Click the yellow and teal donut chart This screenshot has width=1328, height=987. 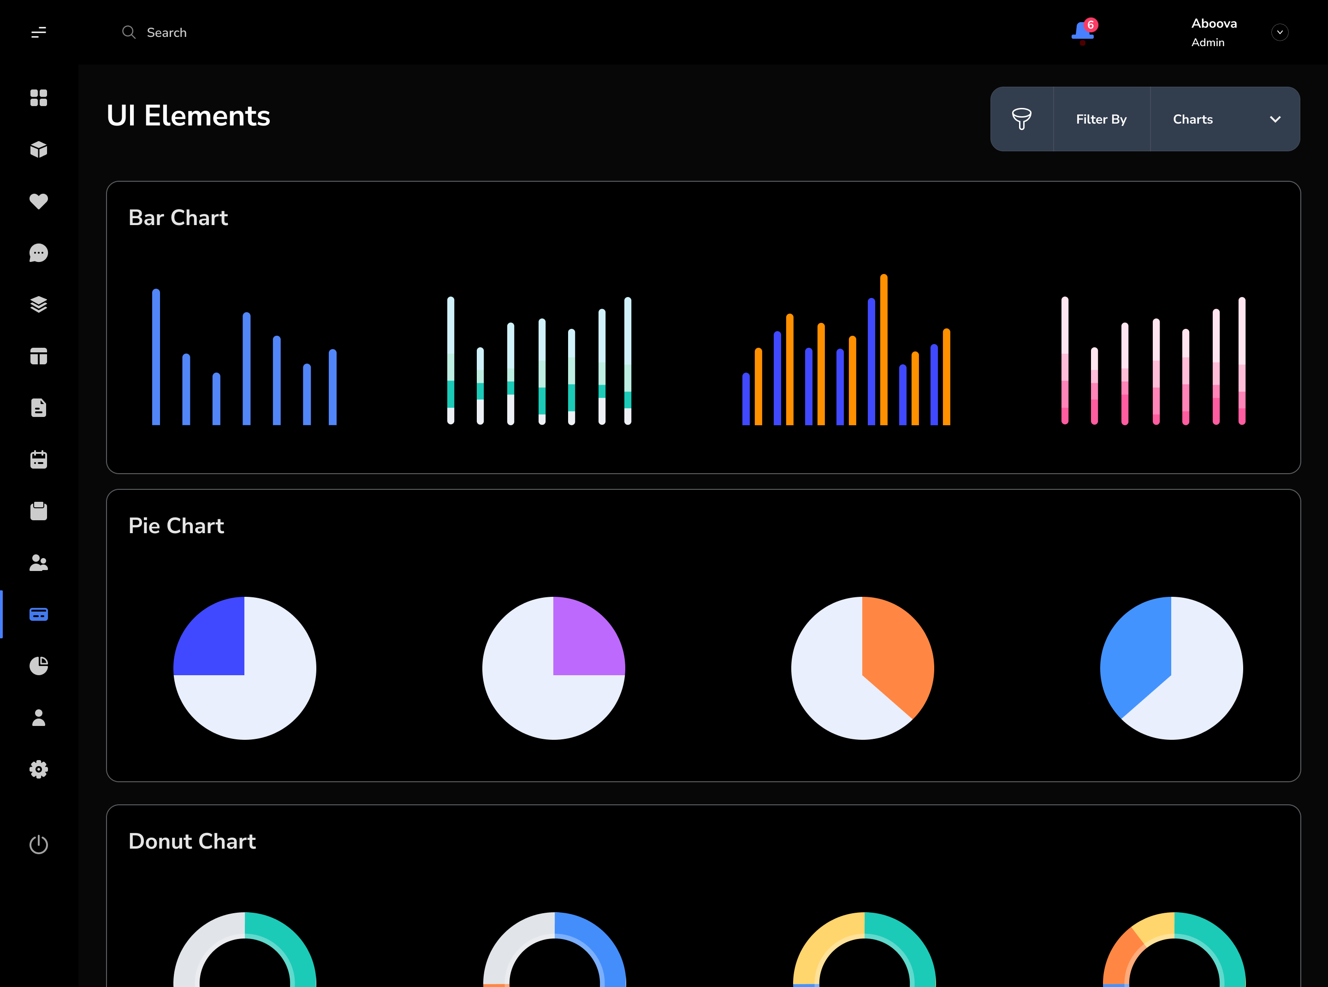(x=865, y=949)
